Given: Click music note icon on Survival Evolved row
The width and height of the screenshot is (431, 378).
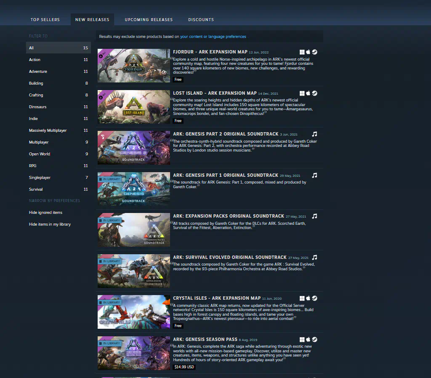Looking at the screenshot, I should [315, 257].
